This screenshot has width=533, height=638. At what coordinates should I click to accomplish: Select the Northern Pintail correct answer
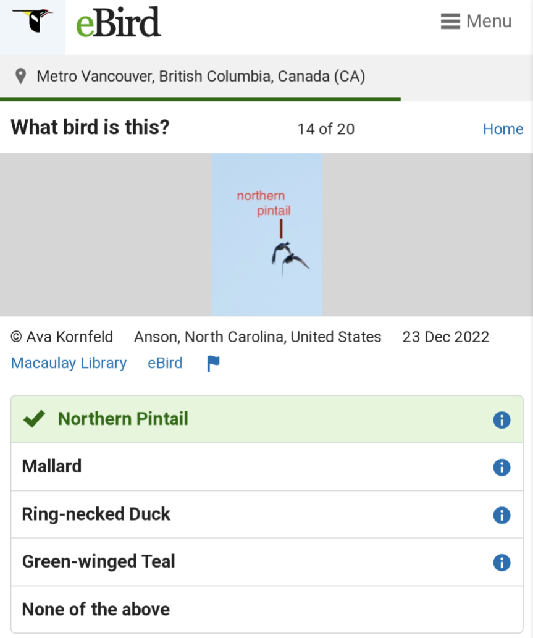pyautogui.click(x=267, y=419)
